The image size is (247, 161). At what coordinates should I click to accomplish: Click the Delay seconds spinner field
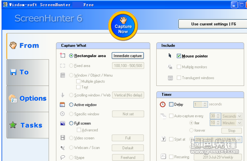pos(200,104)
